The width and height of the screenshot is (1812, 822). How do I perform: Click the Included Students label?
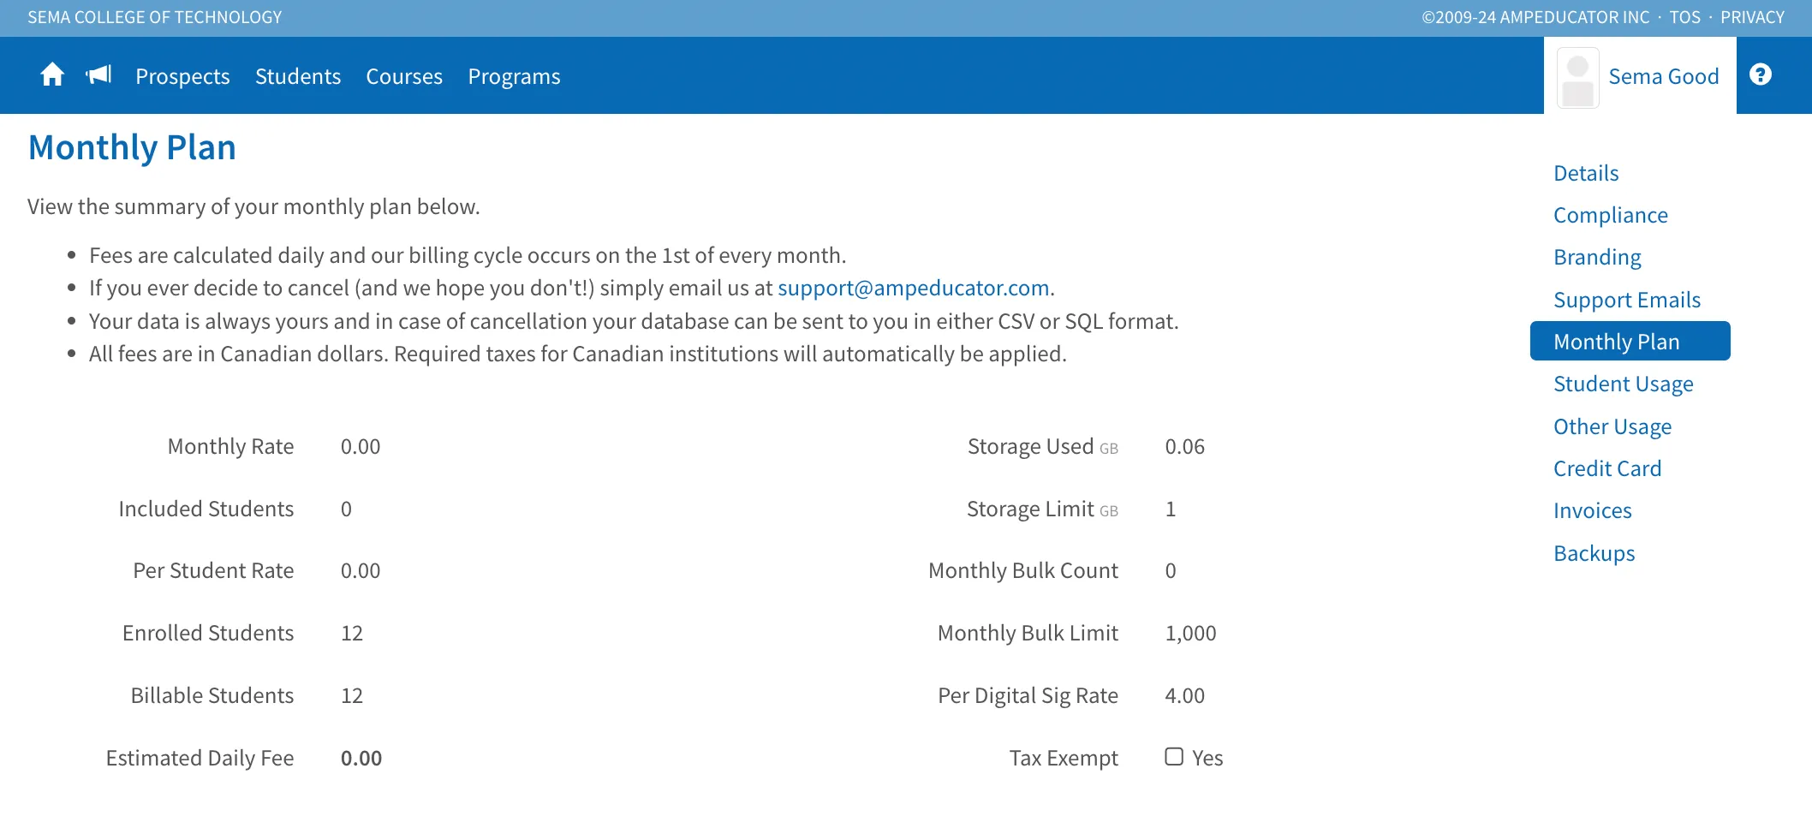tap(206, 509)
